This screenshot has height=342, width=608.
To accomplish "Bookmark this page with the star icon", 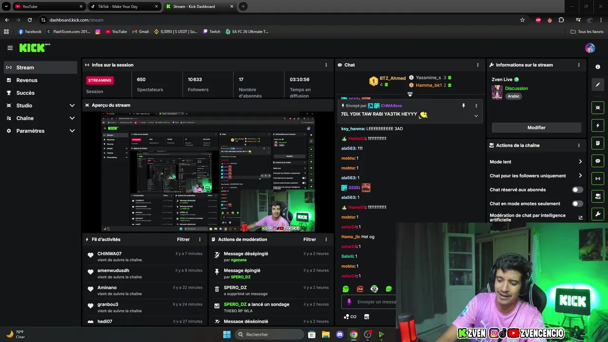I will click(522, 20).
